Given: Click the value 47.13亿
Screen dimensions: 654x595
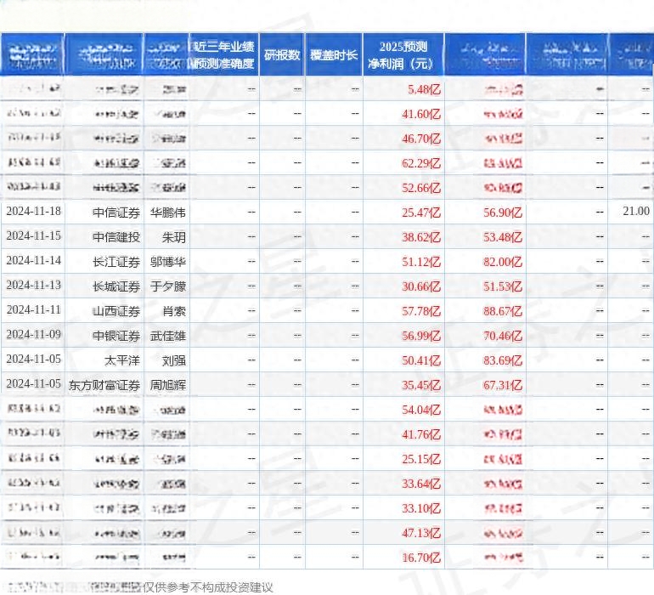Looking at the screenshot, I should (x=421, y=533).
